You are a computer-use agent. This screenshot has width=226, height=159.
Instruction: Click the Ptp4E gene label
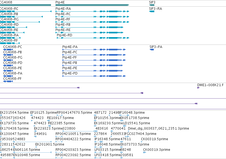pos(60,2)
